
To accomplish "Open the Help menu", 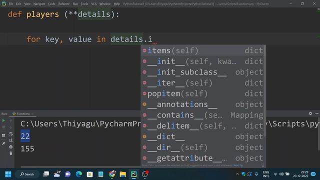I will coord(116,4).
